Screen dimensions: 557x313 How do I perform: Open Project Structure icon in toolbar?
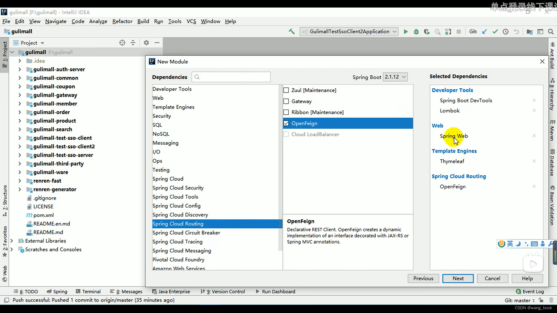click(x=529, y=32)
